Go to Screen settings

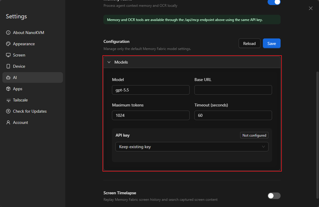click(x=32, y=55)
